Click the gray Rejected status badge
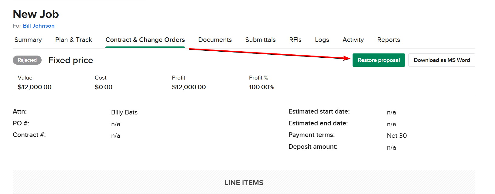Image resolution: width=495 pixels, height=194 pixels. (x=27, y=60)
